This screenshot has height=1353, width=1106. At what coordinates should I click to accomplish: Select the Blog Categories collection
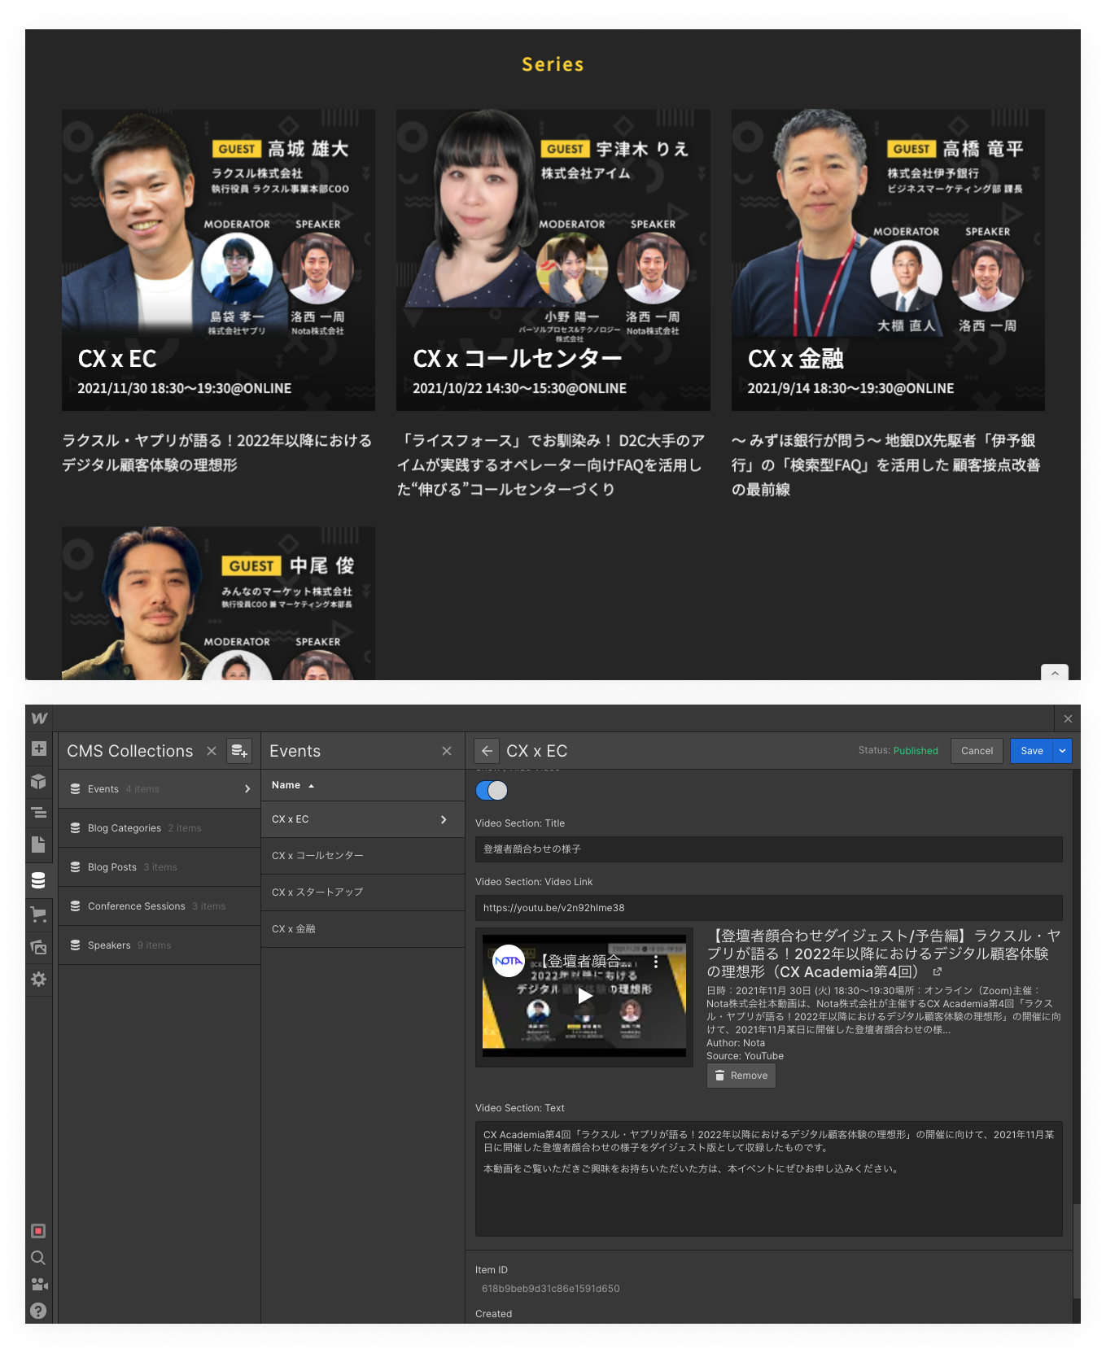(x=160, y=828)
